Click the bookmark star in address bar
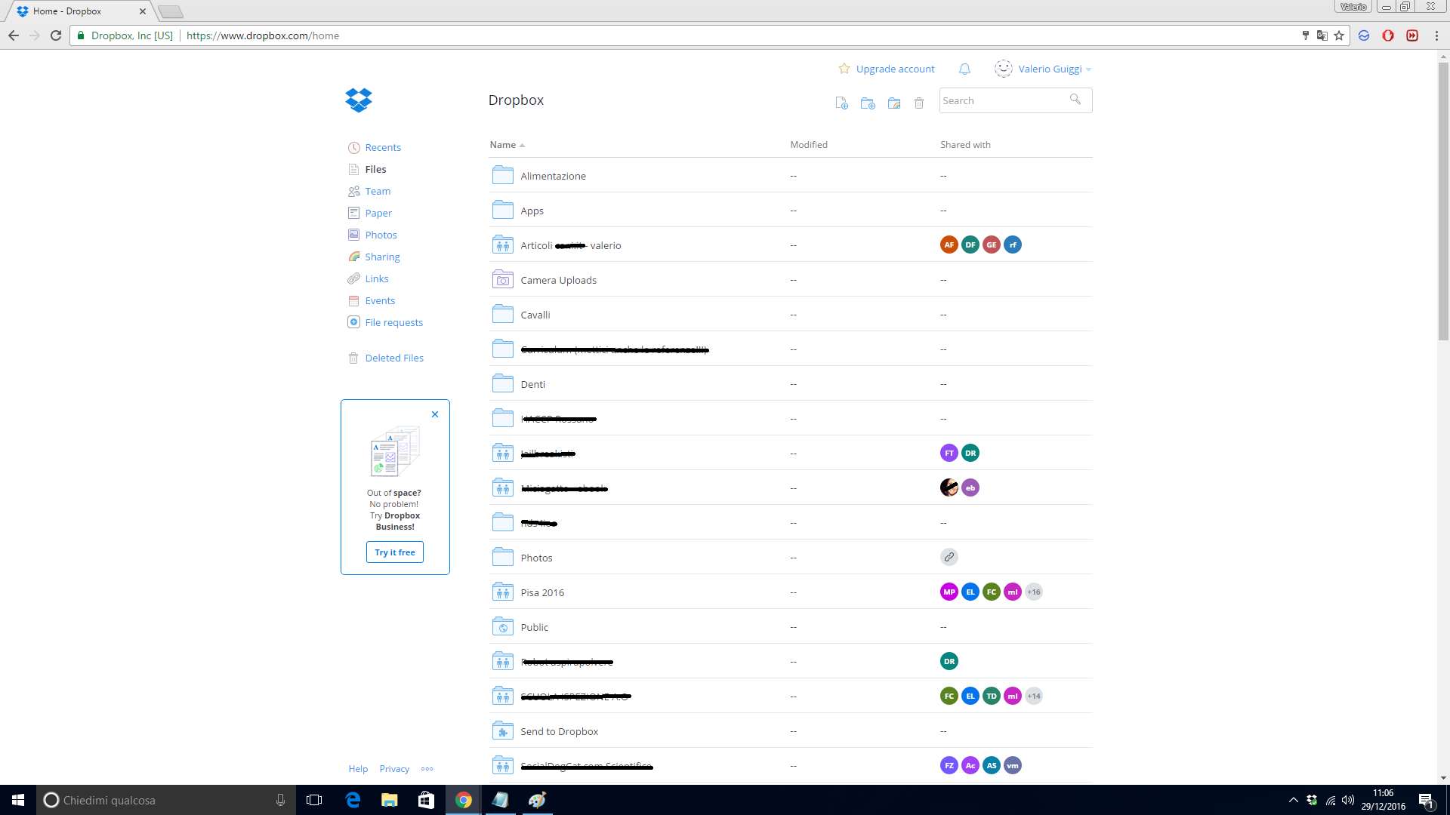 [x=1339, y=35]
